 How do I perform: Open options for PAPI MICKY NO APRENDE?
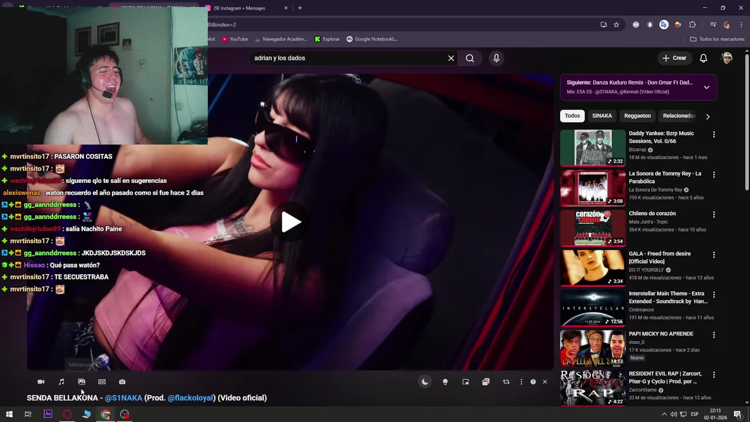click(x=714, y=335)
